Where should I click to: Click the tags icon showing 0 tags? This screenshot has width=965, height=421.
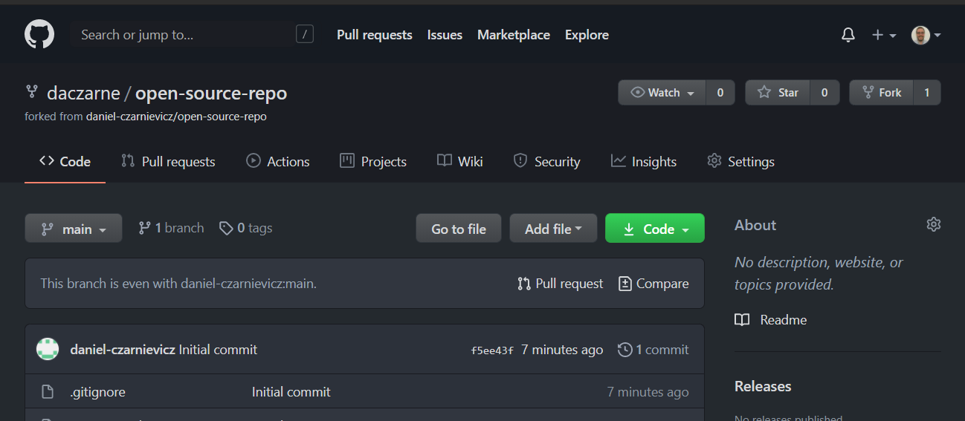pos(226,229)
